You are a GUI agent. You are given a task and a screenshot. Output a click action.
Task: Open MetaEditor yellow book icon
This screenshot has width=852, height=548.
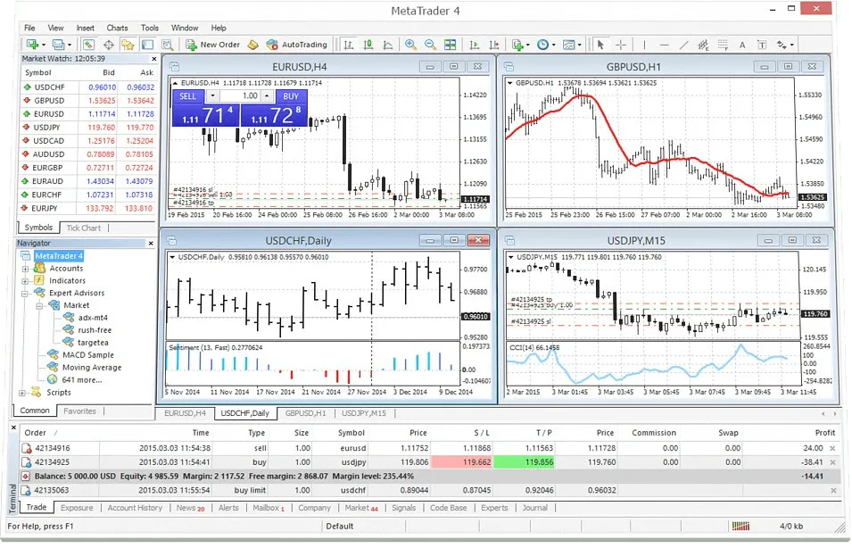[252, 45]
